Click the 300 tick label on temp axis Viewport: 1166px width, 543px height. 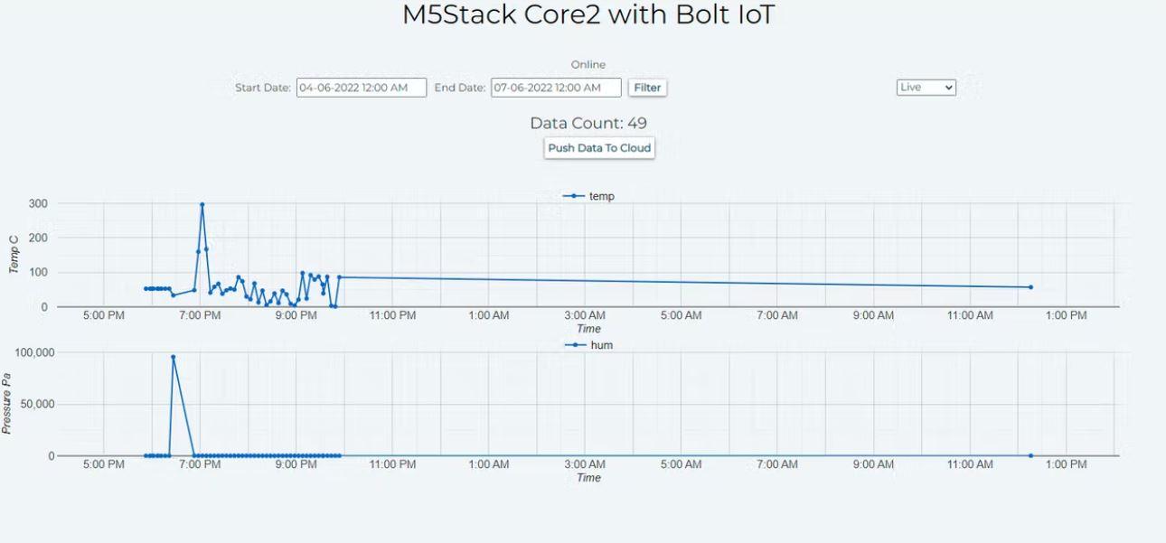point(37,203)
